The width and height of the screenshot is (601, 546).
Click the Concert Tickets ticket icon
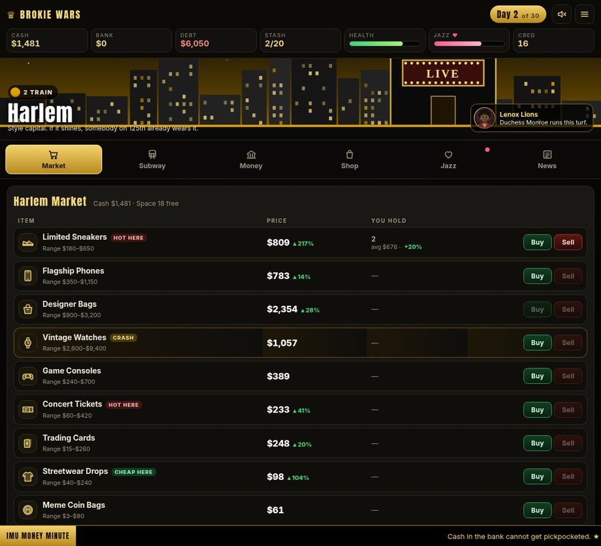(x=28, y=410)
